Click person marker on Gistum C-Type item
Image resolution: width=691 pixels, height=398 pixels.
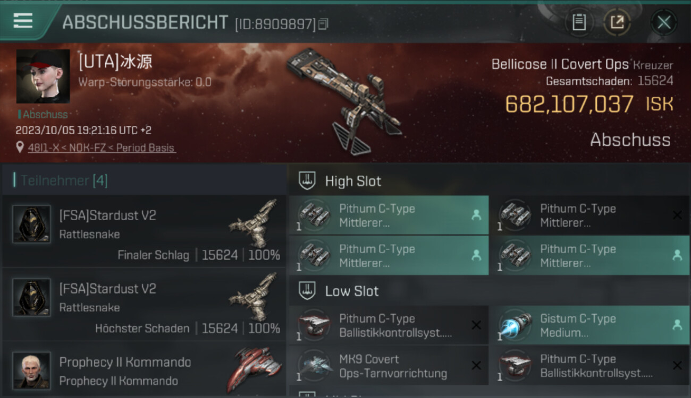click(677, 325)
